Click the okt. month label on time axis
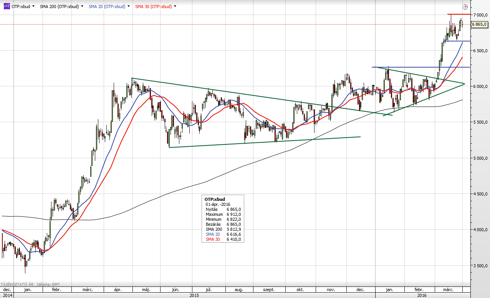The image size is (490, 298). tap(300, 290)
